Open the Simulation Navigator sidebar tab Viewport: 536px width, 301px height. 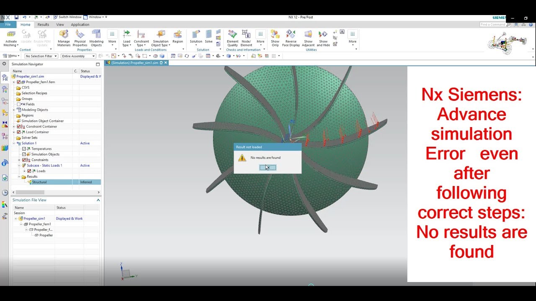click(5, 77)
